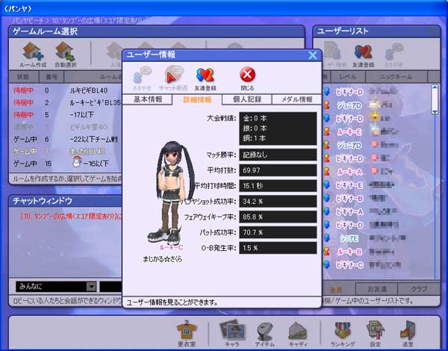
Task: Select the 詳細情報 tab
Action: point(197,99)
